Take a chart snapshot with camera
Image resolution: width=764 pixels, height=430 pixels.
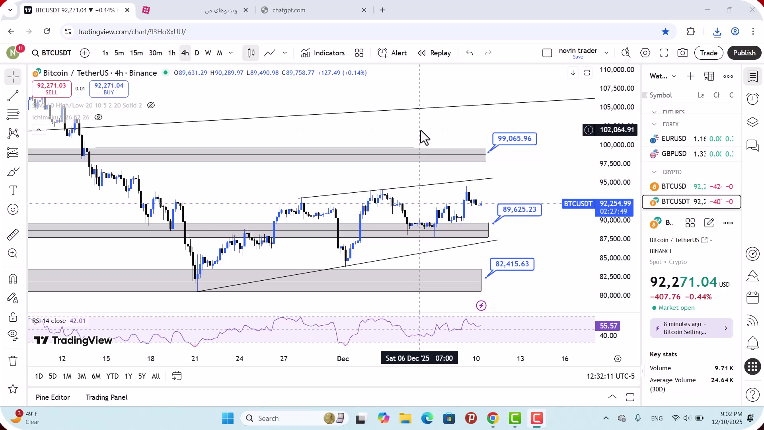683,53
